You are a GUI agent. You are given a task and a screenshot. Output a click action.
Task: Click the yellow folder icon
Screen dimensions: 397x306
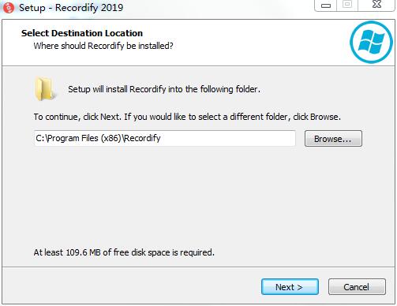point(45,89)
